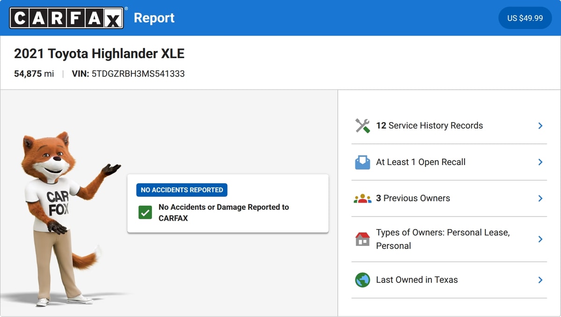Expand the Previous Owners chevron

(540, 199)
